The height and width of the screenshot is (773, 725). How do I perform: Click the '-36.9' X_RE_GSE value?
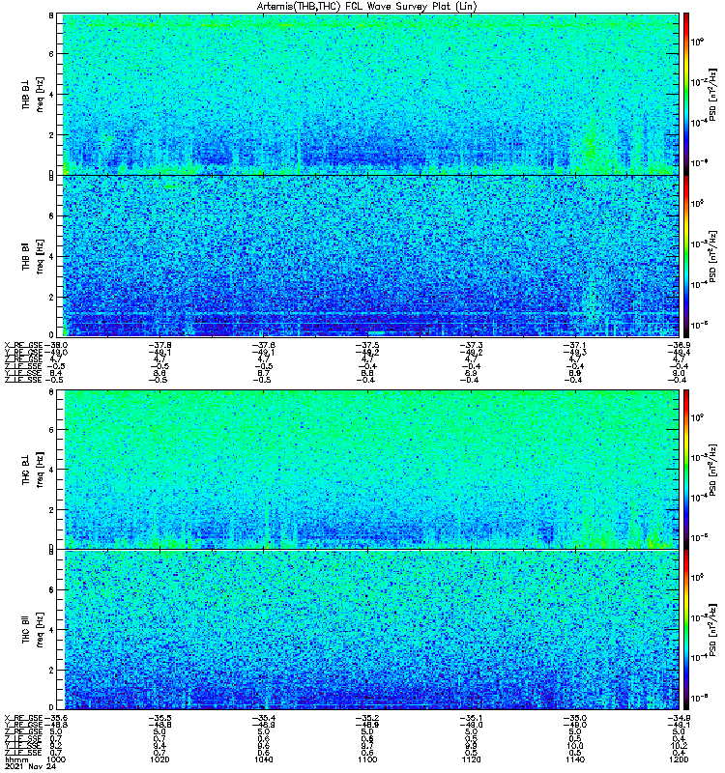coord(679,346)
